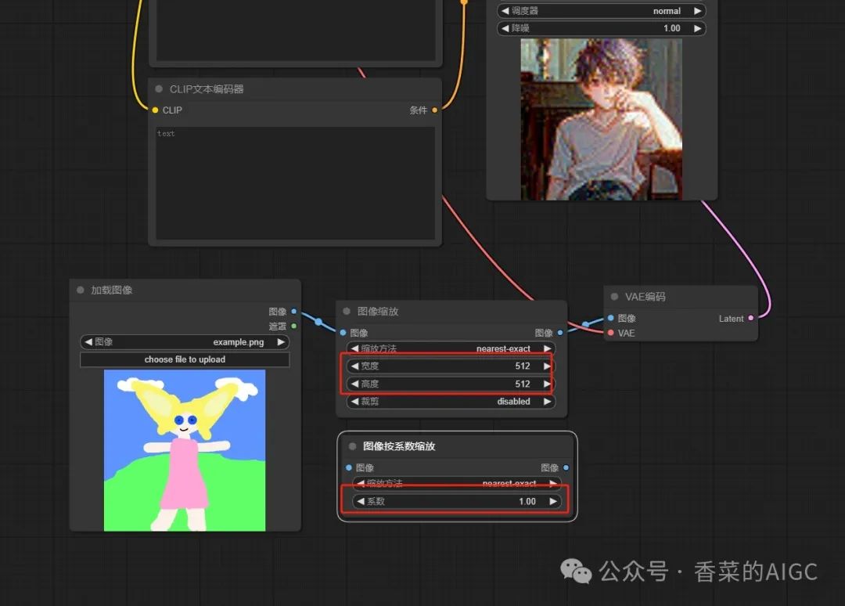Viewport: 845px width, 606px height.
Task: Previous 缩放方法 in the 图像按系数缩放 node
Action: pos(361,483)
